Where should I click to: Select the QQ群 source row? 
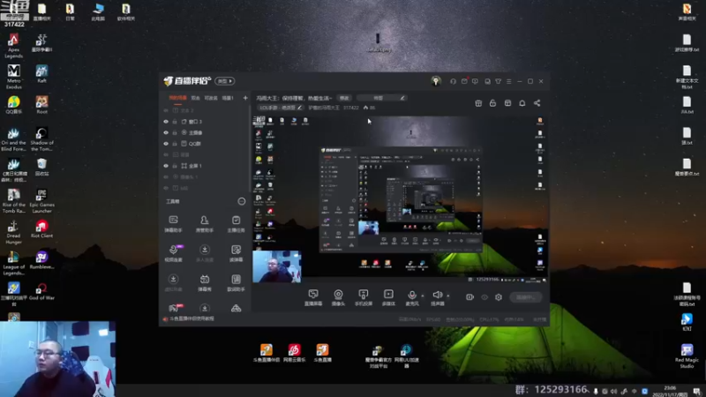[x=205, y=144]
